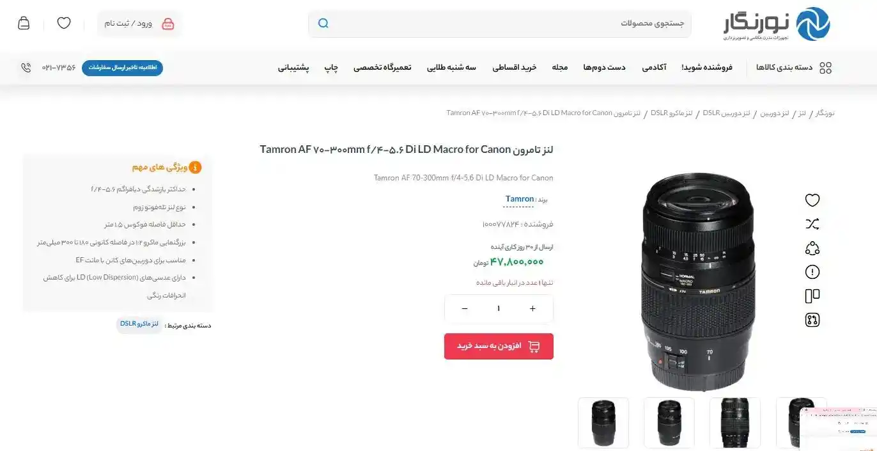The width and height of the screenshot is (877, 451).
Task: Report product with exclamation circle icon
Action: point(812,272)
